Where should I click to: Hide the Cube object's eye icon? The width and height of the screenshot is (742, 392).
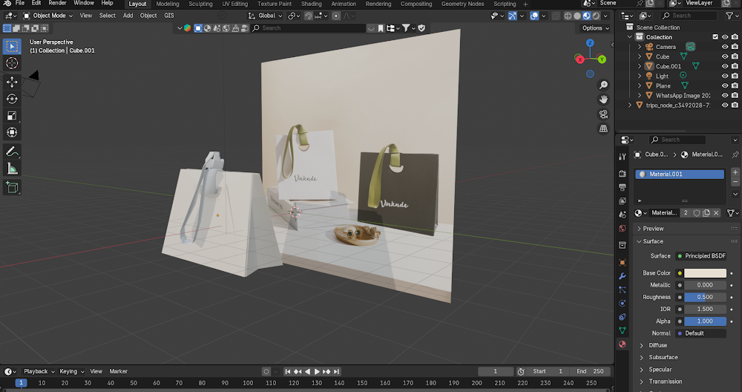(724, 56)
